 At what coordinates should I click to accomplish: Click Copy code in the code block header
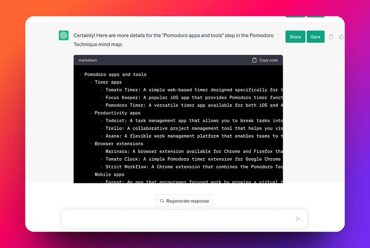[x=265, y=60]
